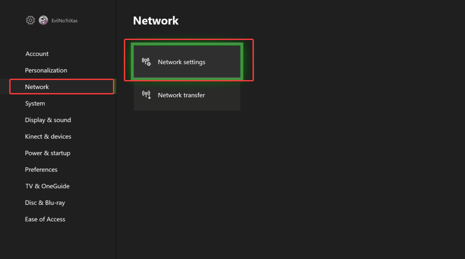Open Ease of Access settings
The image size is (465, 259).
click(x=45, y=219)
